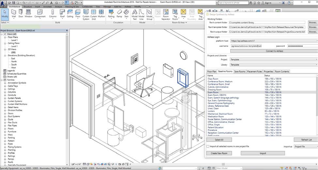Select the Floor tool
The image size is (318, 170).
coord(78,14)
